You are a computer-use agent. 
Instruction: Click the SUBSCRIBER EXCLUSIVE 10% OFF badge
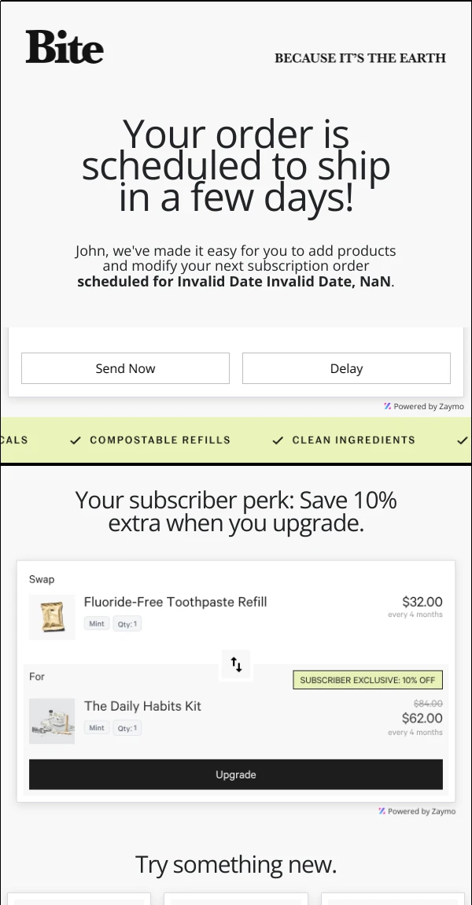pos(367,679)
